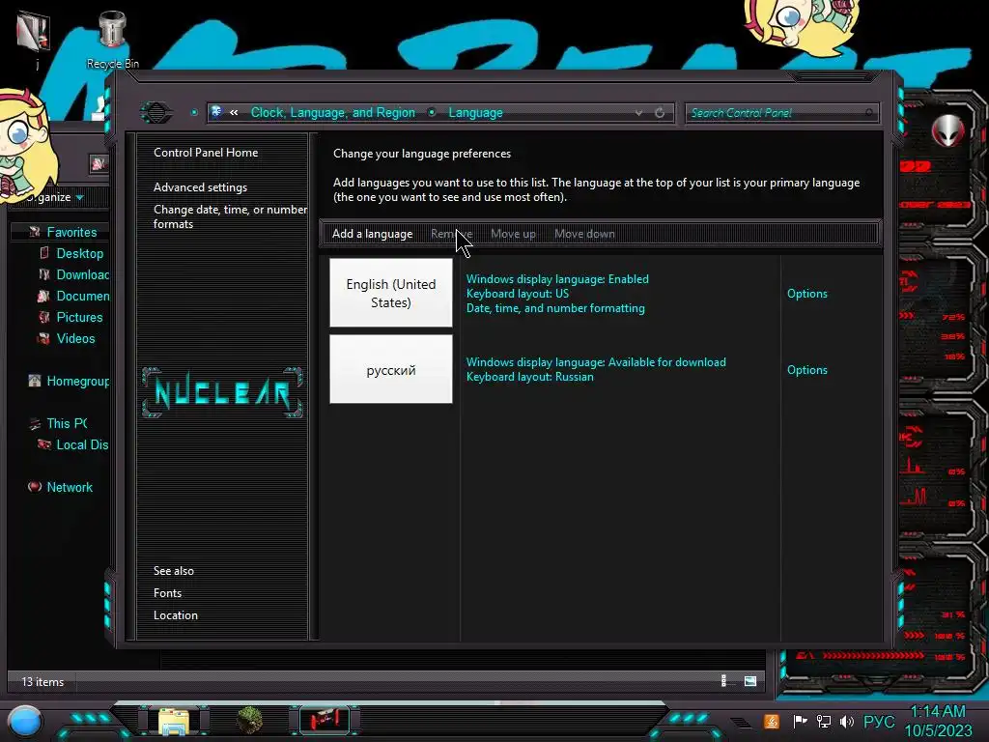Open Pictures in Explorer navigation pane
The image size is (989, 742).
79,317
